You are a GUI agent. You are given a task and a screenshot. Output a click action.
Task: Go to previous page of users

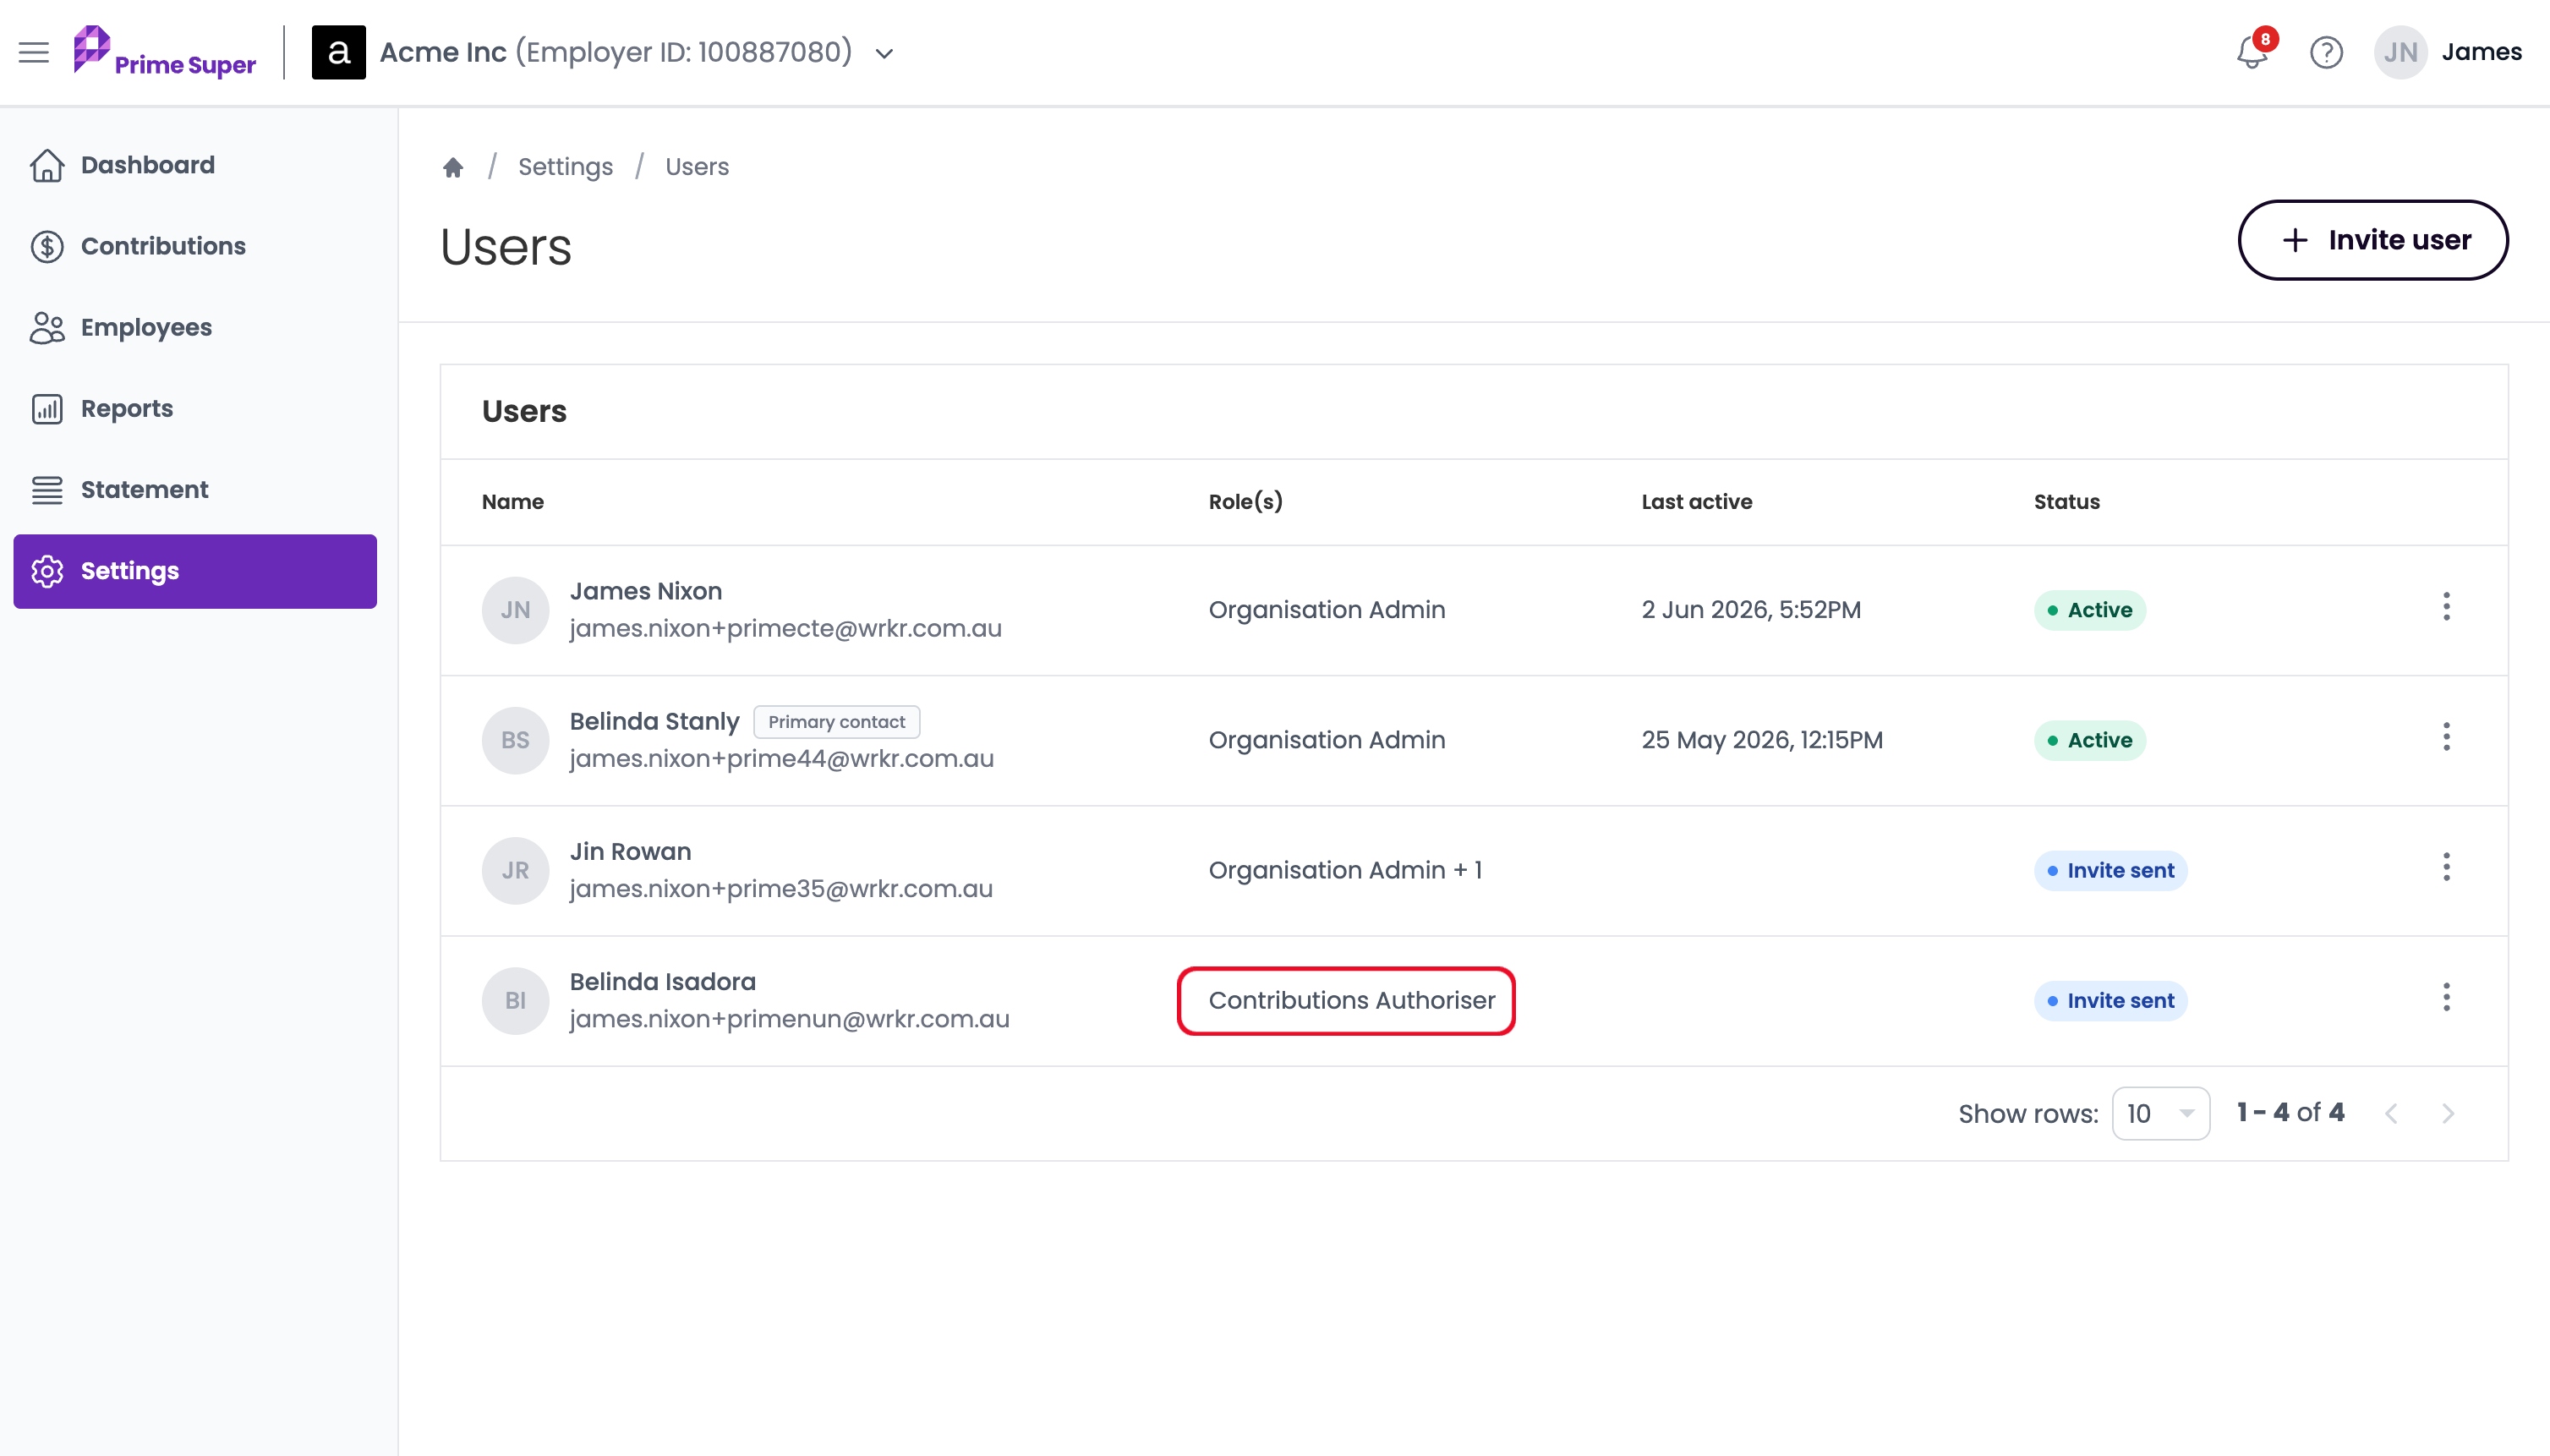pos(2391,1113)
